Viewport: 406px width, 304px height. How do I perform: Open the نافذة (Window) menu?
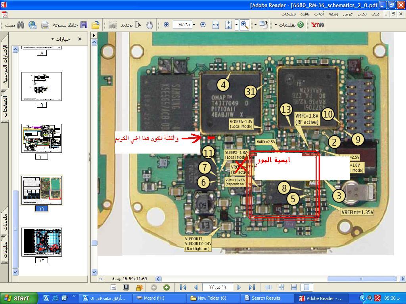(305, 14)
